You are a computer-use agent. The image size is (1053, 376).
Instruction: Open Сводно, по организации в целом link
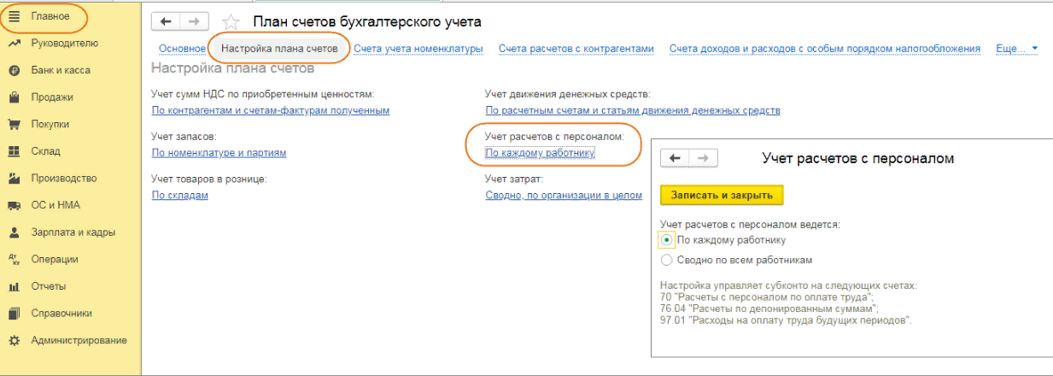click(x=563, y=195)
